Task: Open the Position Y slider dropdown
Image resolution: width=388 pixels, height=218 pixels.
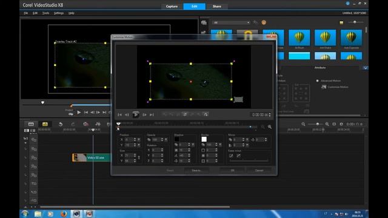Action: click(139, 145)
